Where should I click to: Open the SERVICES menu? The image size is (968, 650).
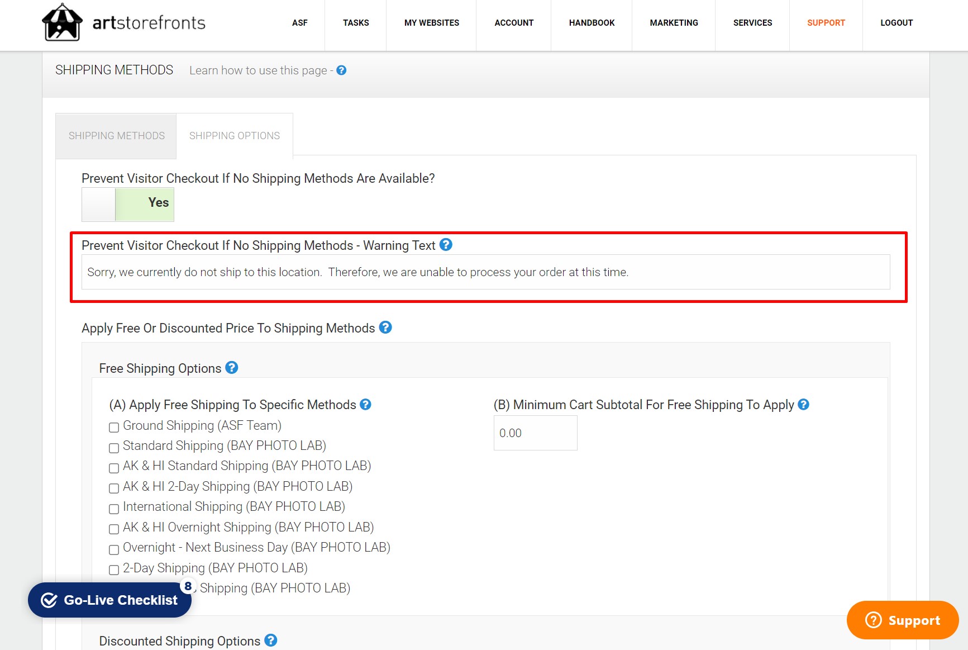pyautogui.click(x=753, y=23)
